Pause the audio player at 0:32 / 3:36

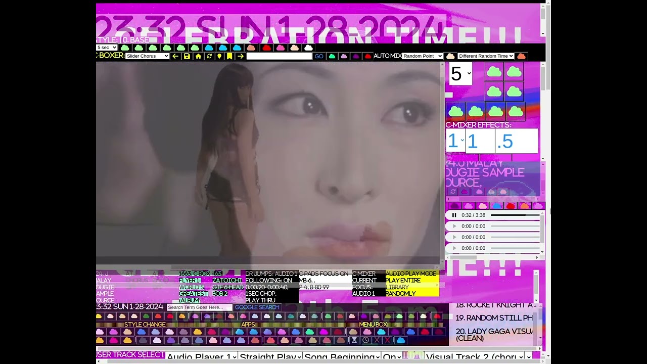coord(454,215)
